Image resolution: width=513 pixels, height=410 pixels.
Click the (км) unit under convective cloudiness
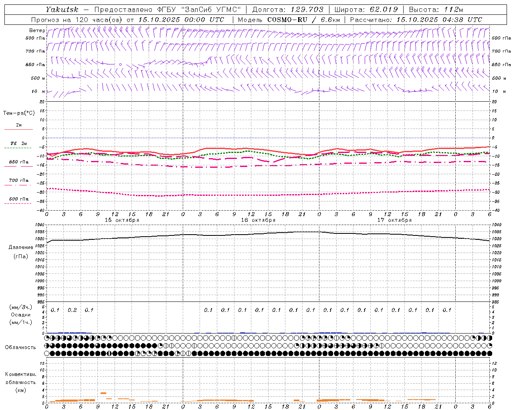20,390
